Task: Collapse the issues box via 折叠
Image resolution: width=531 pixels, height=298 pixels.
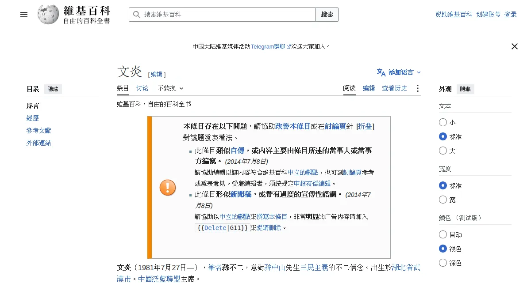Action: pyautogui.click(x=366, y=126)
